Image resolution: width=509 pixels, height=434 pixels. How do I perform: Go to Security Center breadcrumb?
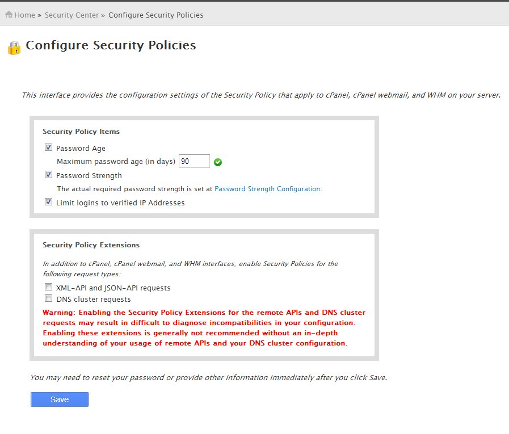click(71, 15)
